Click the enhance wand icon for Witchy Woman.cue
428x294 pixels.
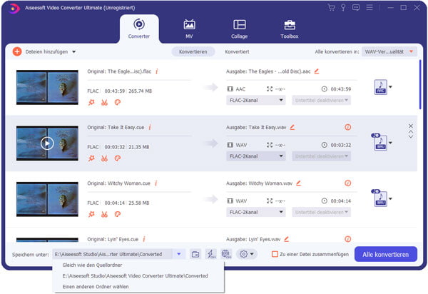(x=91, y=213)
